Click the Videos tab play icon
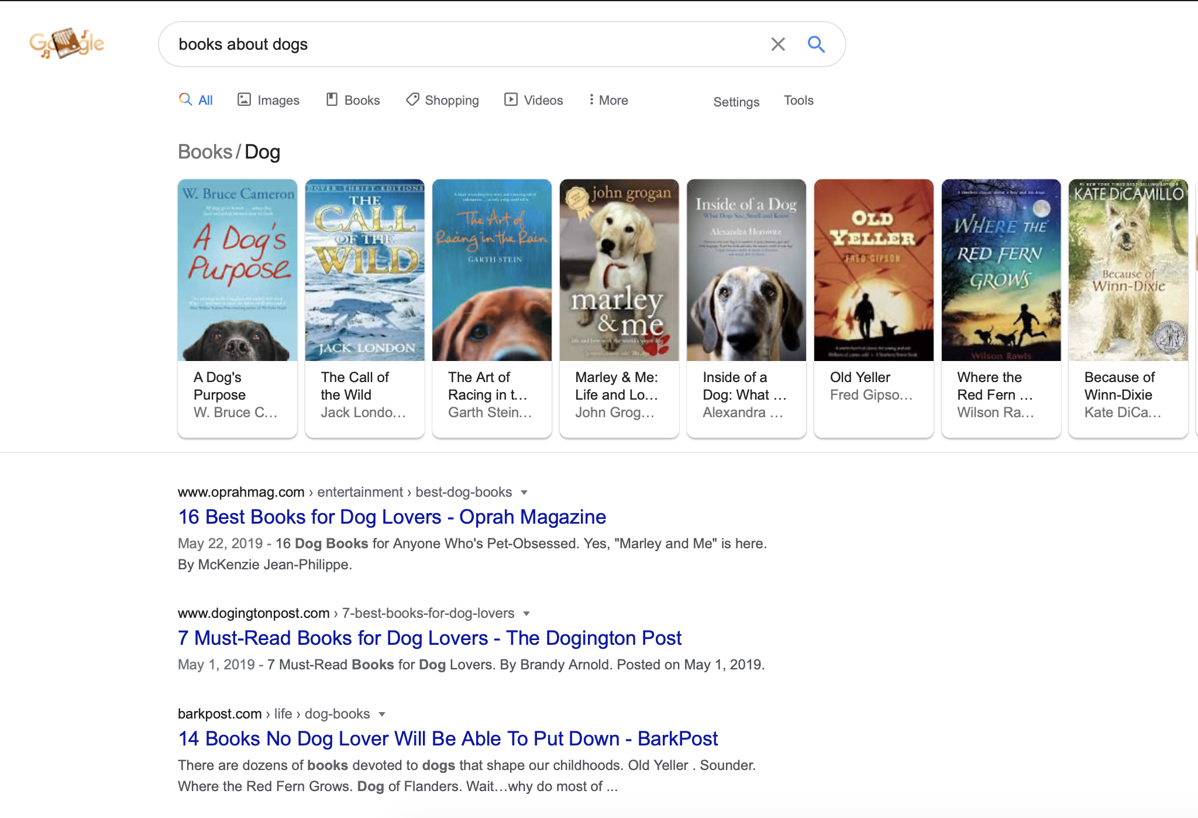Image resolution: width=1198 pixels, height=818 pixels. point(511,99)
